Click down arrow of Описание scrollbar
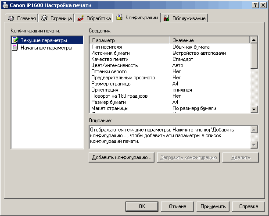 click(x=254, y=145)
